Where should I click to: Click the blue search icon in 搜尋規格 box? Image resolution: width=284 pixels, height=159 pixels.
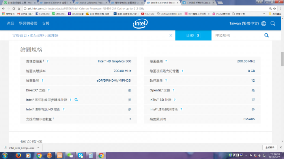tap(266, 35)
